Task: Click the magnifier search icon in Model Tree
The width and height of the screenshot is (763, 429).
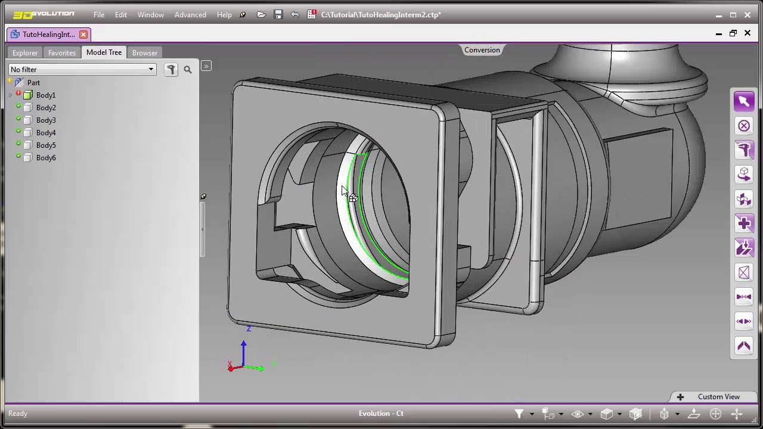Action: [188, 70]
